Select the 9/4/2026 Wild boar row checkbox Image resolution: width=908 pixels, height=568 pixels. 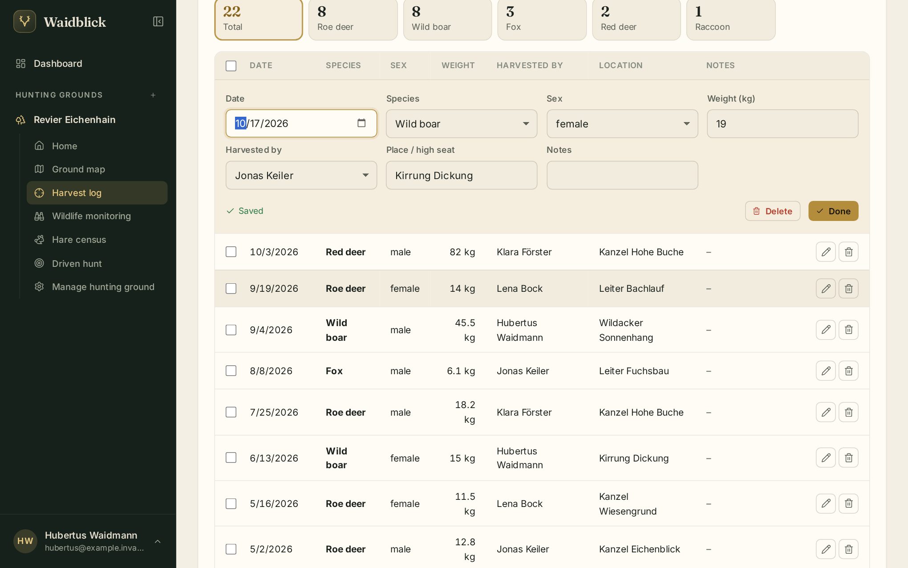pos(231,330)
